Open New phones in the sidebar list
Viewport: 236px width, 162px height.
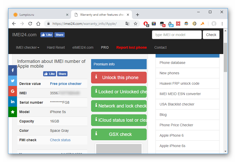click(x=188, y=73)
